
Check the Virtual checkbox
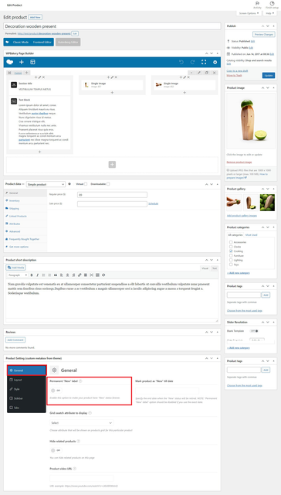[86, 184]
